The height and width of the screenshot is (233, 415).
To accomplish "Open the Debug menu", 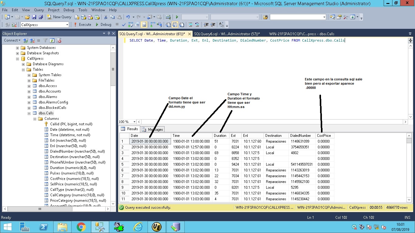I will tap(69, 10).
